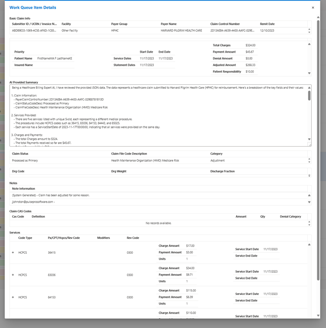Select the Other Facility cell
The height and width of the screenshot is (328, 326).
click(70, 30)
